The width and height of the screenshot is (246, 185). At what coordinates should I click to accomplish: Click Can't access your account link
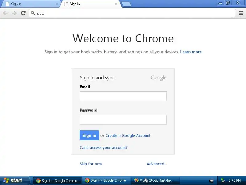(x=104, y=148)
